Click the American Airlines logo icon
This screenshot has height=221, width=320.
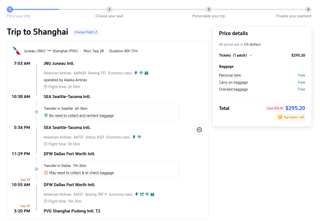coord(17,51)
